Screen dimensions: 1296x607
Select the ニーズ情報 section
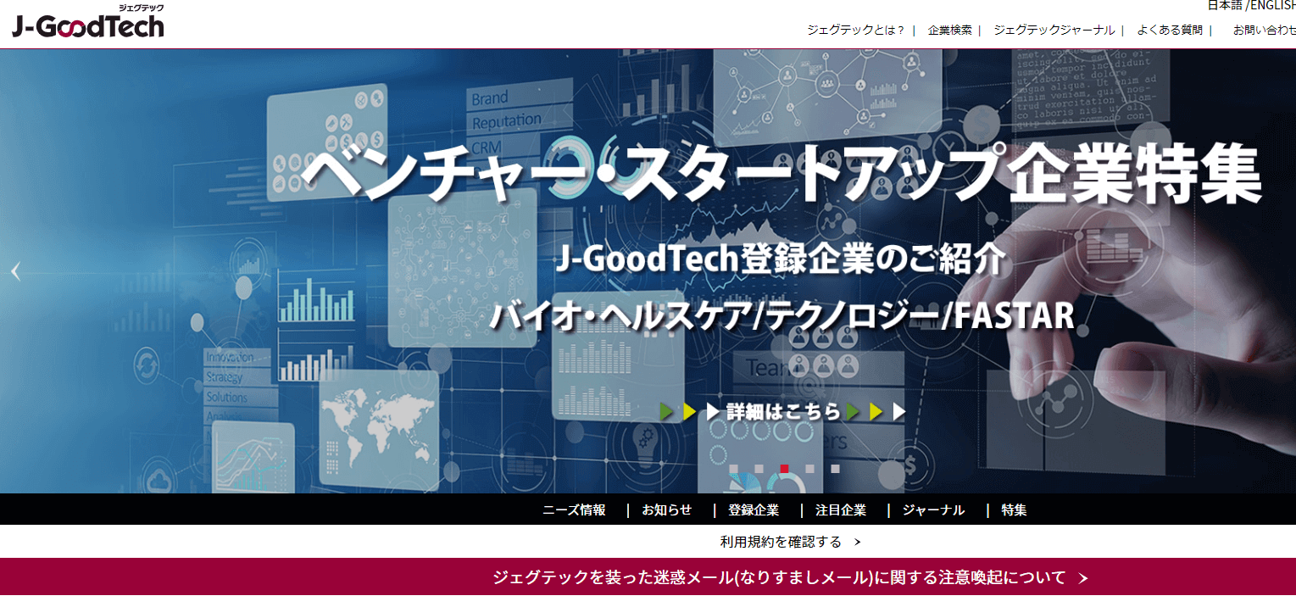[x=573, y=510]
